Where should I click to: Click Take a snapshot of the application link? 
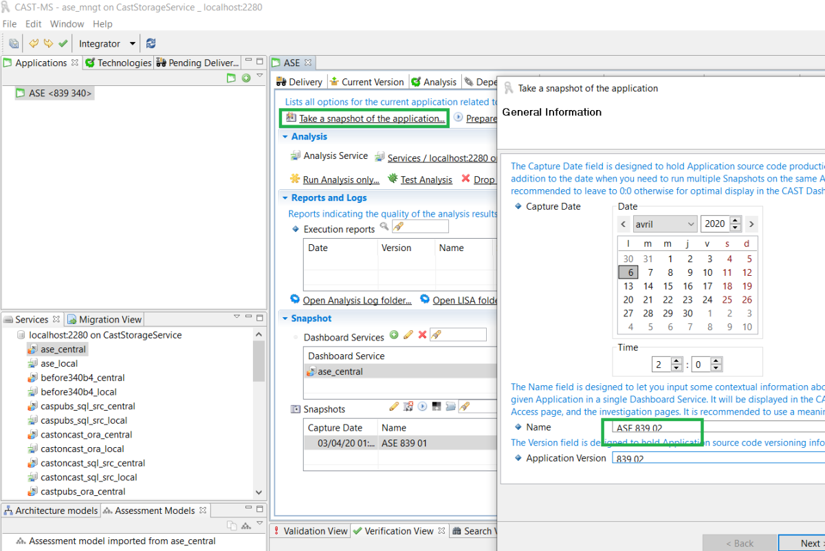(372, 118)
